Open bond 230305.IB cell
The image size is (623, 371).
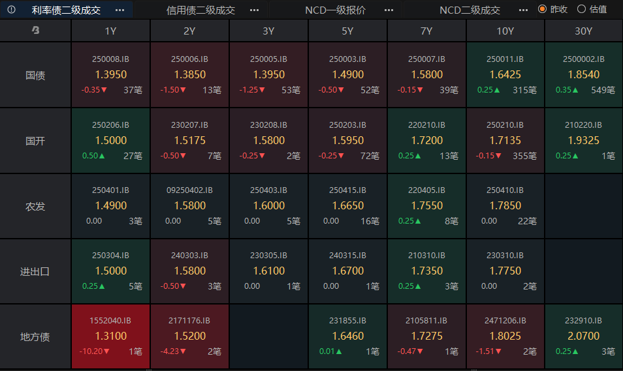coord(268,272)
